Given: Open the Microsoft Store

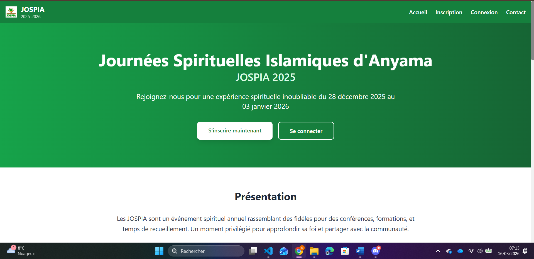Looking at the screenshot, I should pyautogui.click(x=344, y=251).
